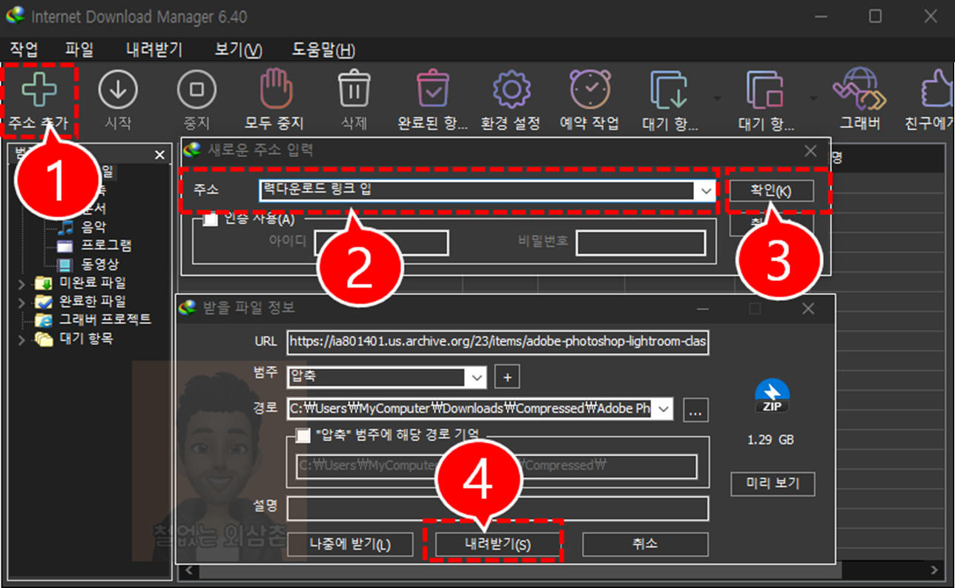Image resolution: width=955 pixels, height=588 pixels.
Task: Expand the 미완료 파일 tree node
Action: coord(22,283)
